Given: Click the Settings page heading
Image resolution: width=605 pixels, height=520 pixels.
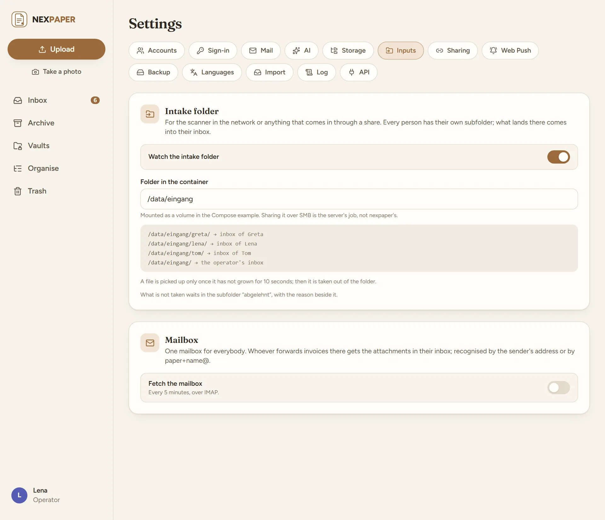Looking at the screenshot, I should tap(155, 24).
